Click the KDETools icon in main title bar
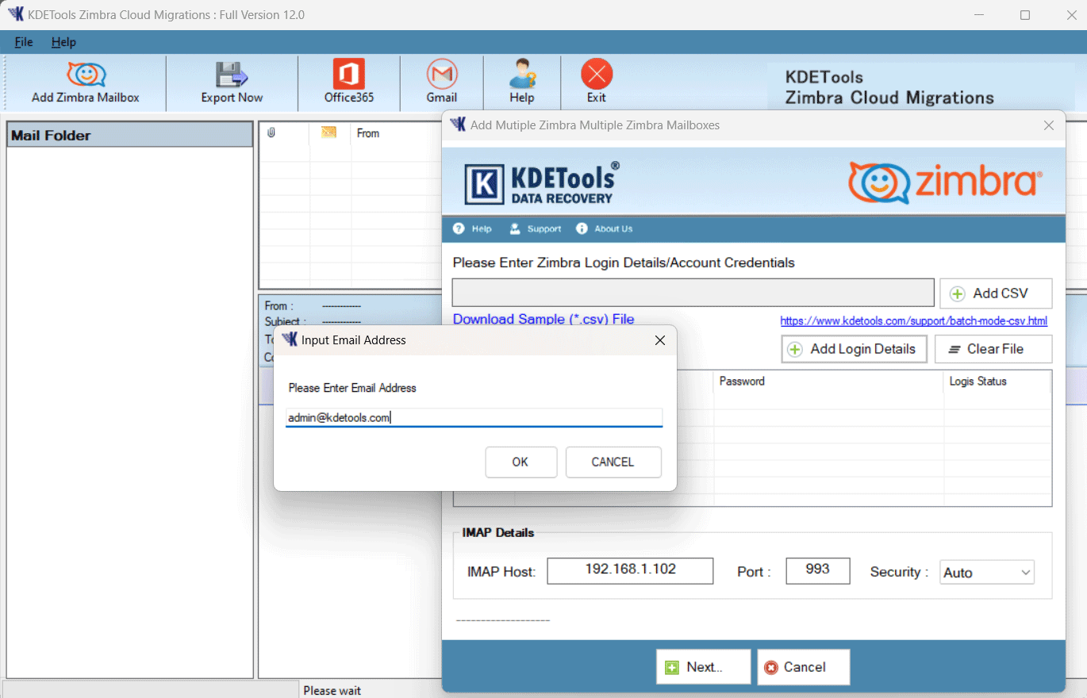 coord(15,14)
